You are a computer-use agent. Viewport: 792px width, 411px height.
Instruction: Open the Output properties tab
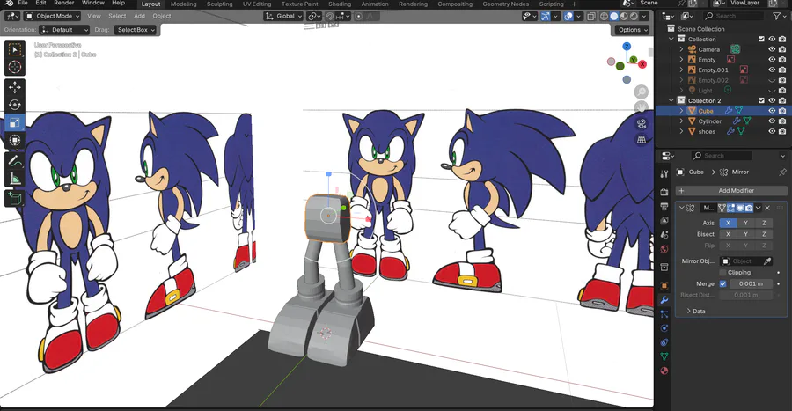[664, 207]
